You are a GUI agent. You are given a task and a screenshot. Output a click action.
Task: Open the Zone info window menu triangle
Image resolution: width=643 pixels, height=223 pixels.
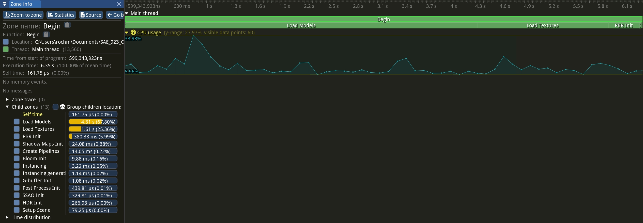[5, 4]
